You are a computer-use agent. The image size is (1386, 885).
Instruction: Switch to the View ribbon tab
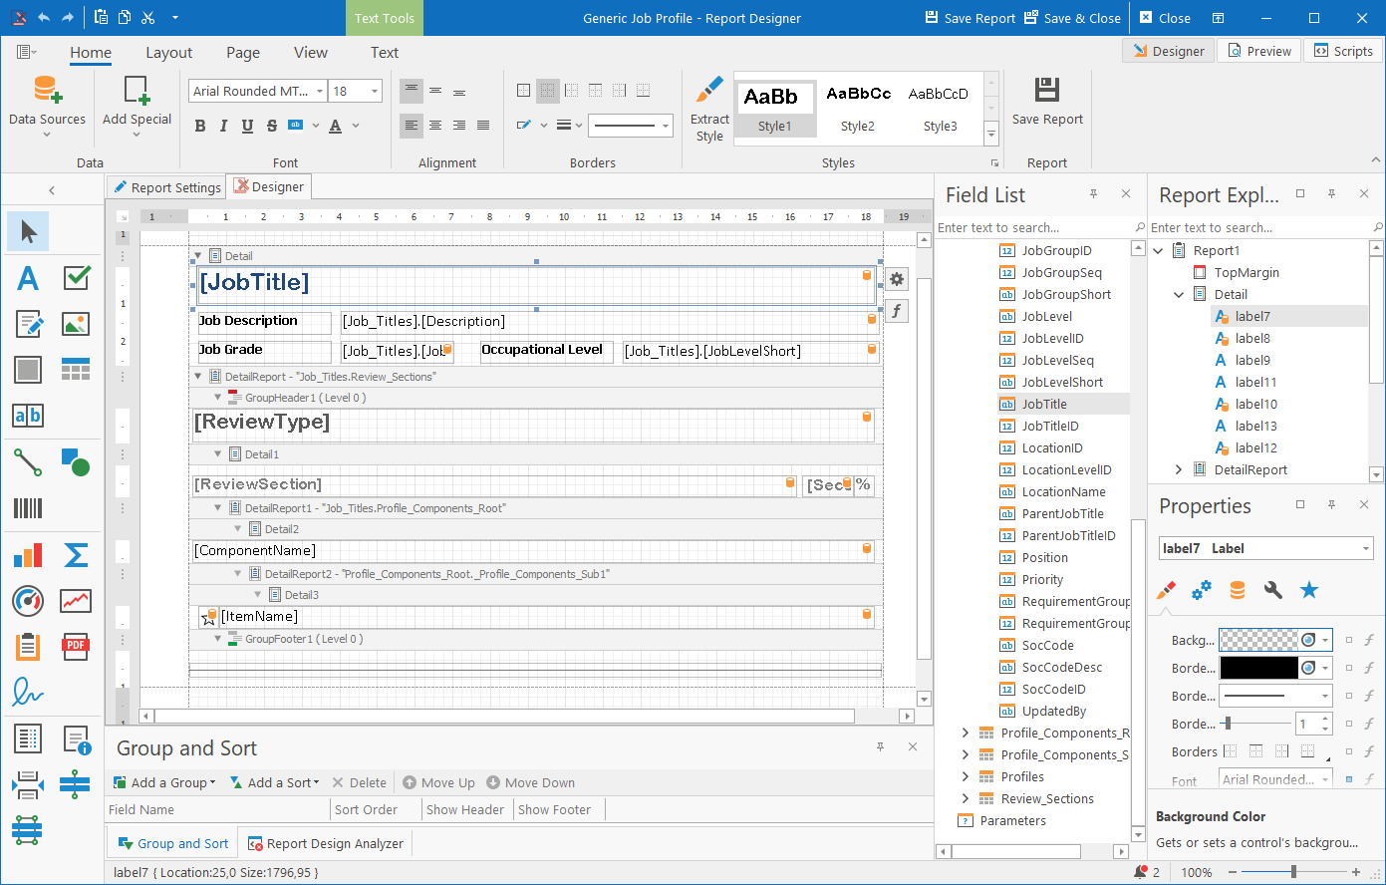coord(311,53)
